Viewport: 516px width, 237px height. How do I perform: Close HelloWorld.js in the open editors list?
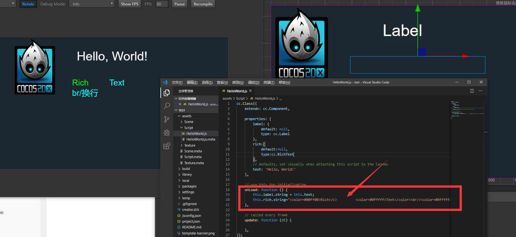(180, 104)
